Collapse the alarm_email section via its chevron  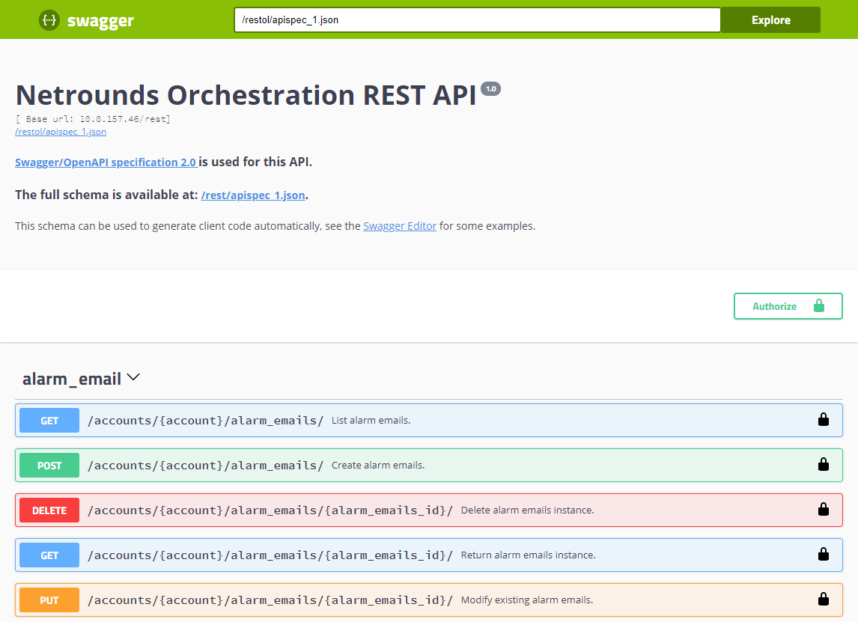[x=133, y=377]
